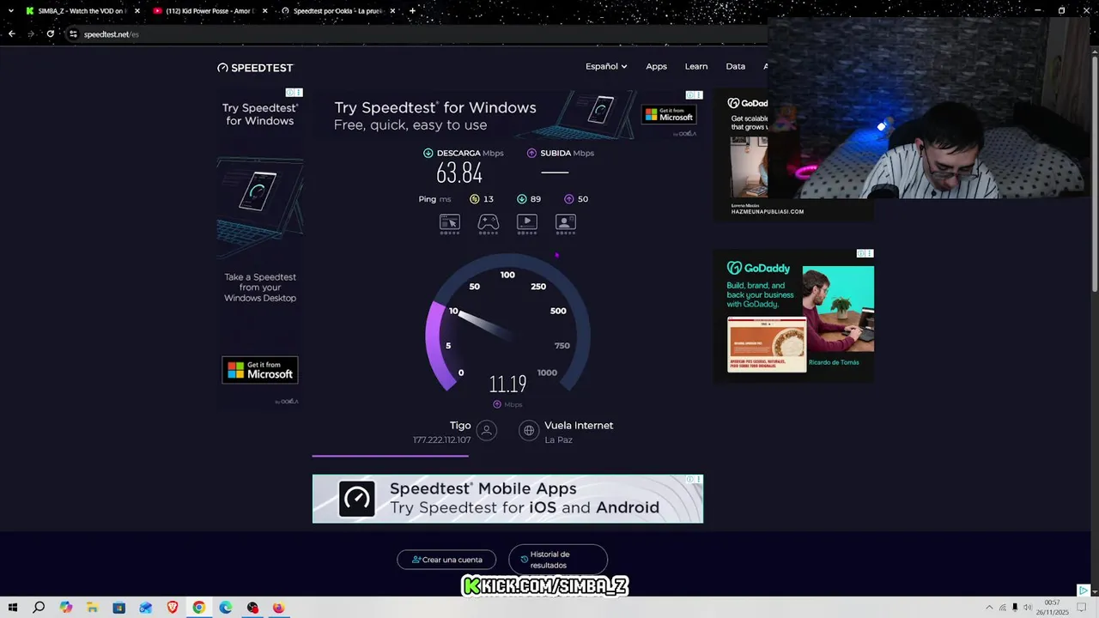Click the upload latency icon showing 50

[568, 199]
